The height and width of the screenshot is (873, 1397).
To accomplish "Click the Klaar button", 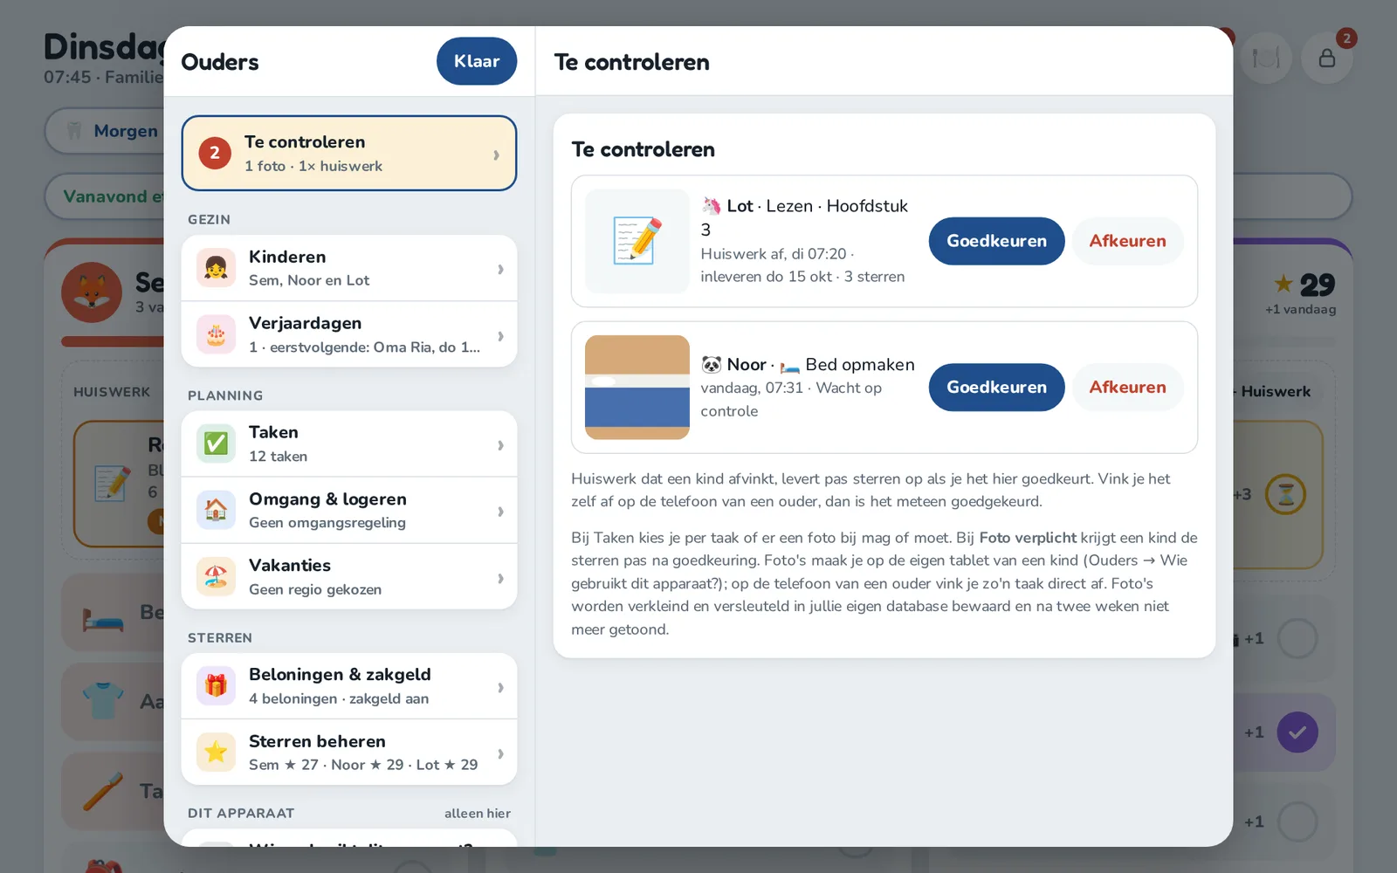I will pos(477,61).
